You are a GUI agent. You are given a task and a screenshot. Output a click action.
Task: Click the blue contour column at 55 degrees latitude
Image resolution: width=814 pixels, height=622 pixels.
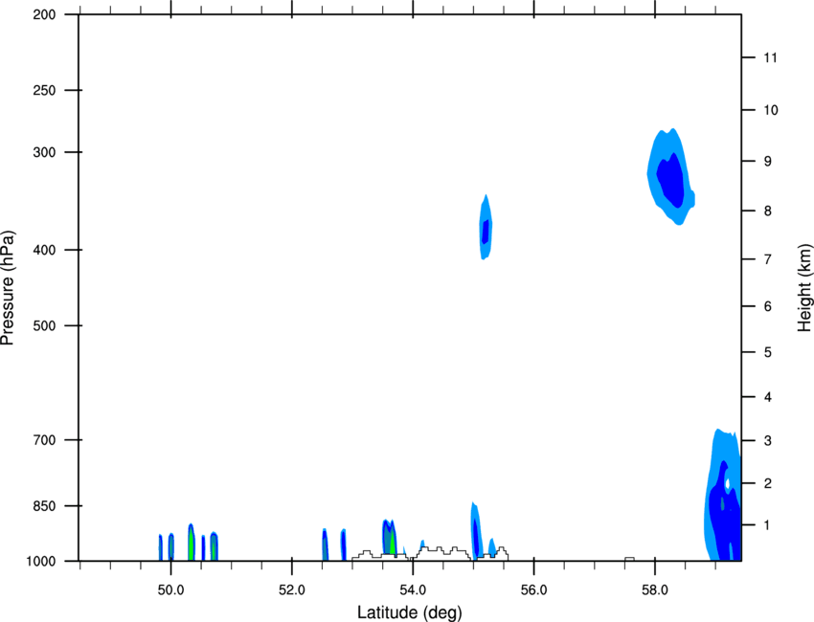pos(476,530)
